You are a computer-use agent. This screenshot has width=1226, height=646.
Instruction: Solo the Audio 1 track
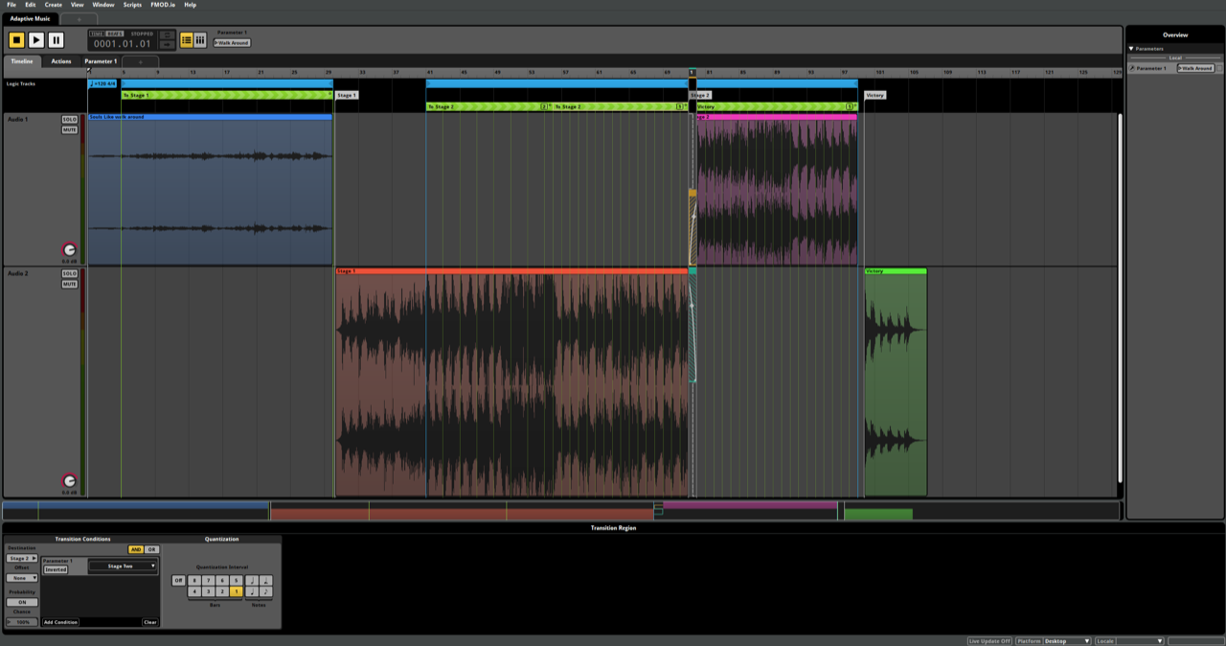tap(70, 120)
